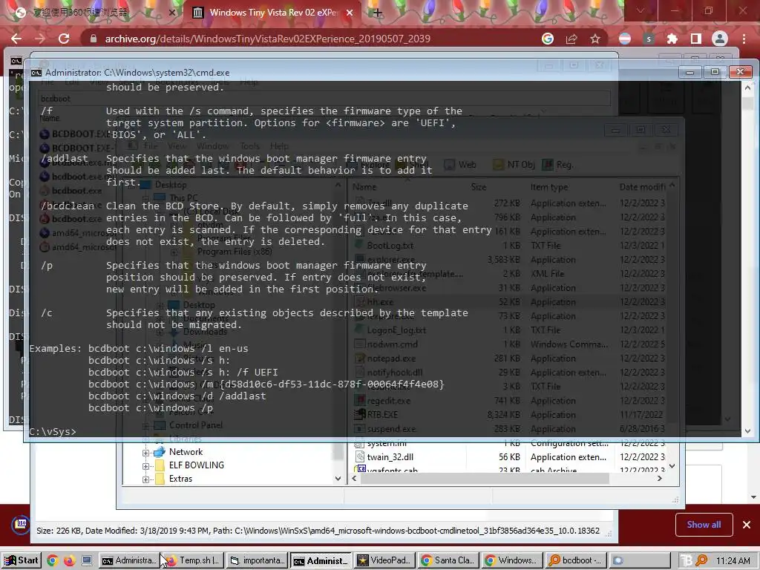Select Extras folder in the tree
The width and height of the screenshot is (760, 570).
pos(180,479)
